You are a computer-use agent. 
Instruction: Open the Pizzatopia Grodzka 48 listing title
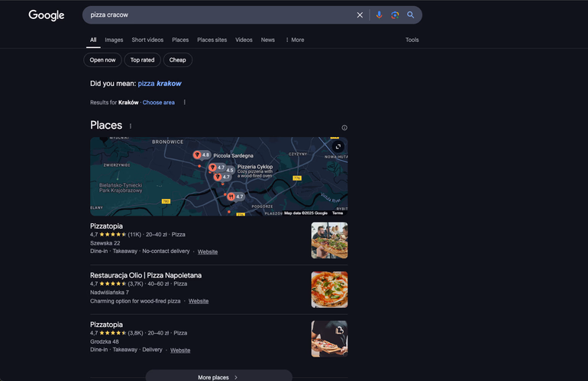pos(106,325)
